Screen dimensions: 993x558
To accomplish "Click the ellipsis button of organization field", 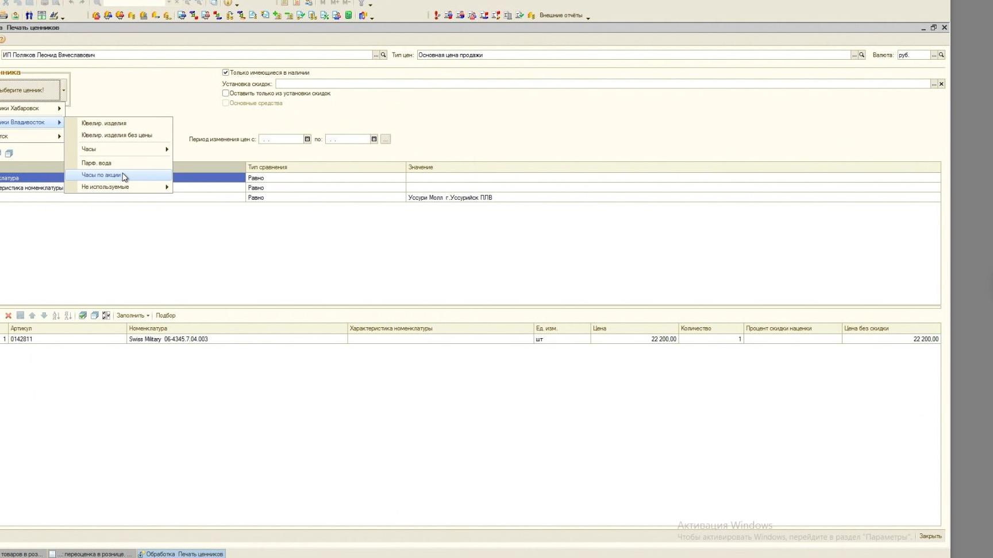I will point(376,55).
